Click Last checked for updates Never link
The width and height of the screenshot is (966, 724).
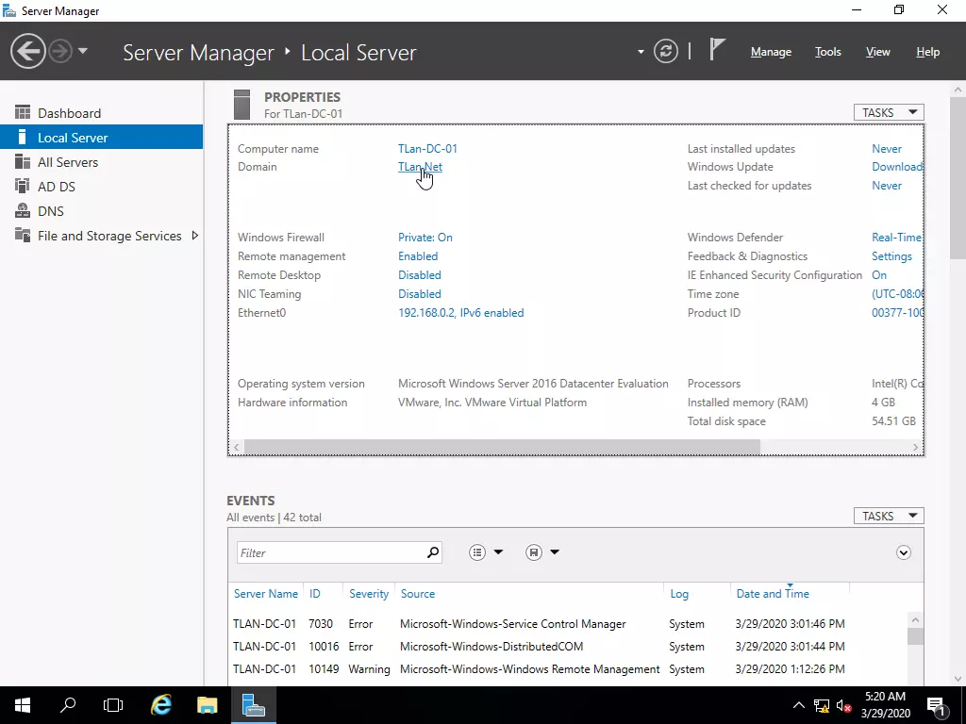(x=887, y=186)
